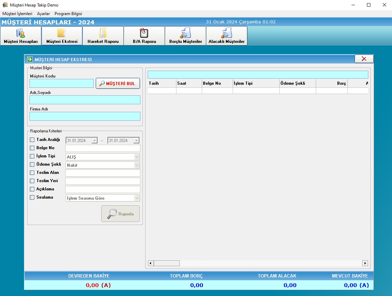Open the Müşteri Ekstresi toolbar button
This screenshot has width=392, height=296.
62,36
